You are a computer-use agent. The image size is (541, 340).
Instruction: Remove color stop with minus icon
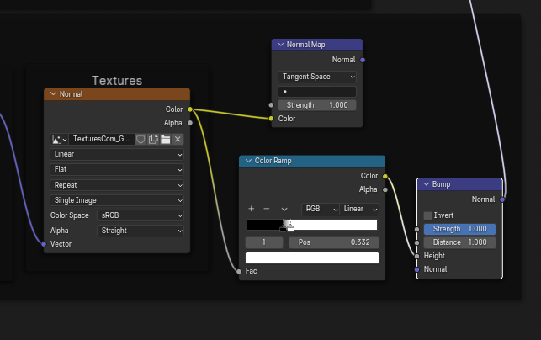[x=266, y=209]
